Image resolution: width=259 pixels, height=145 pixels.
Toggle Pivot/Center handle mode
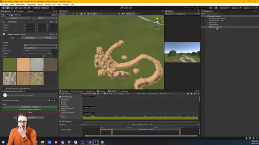click(x=37, y=8)
